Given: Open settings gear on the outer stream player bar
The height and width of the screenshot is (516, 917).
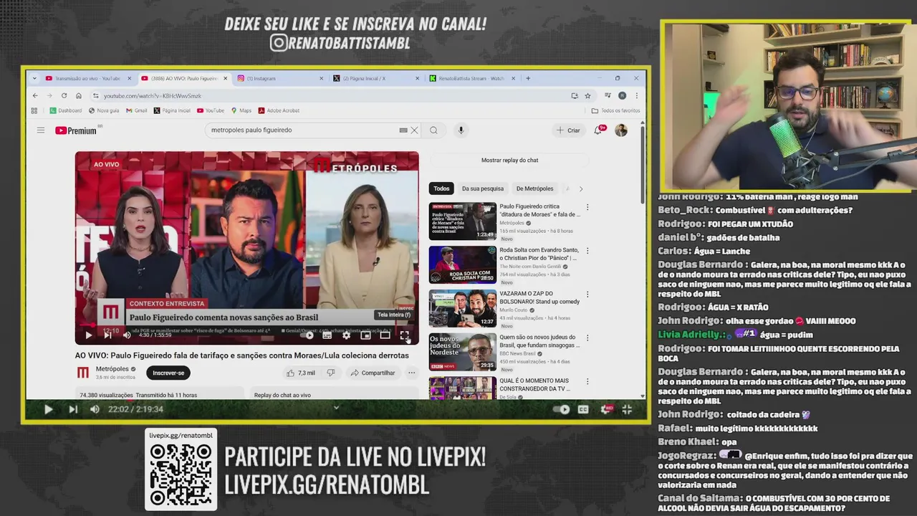Looking at the screenshot, I should click(606, 409).
